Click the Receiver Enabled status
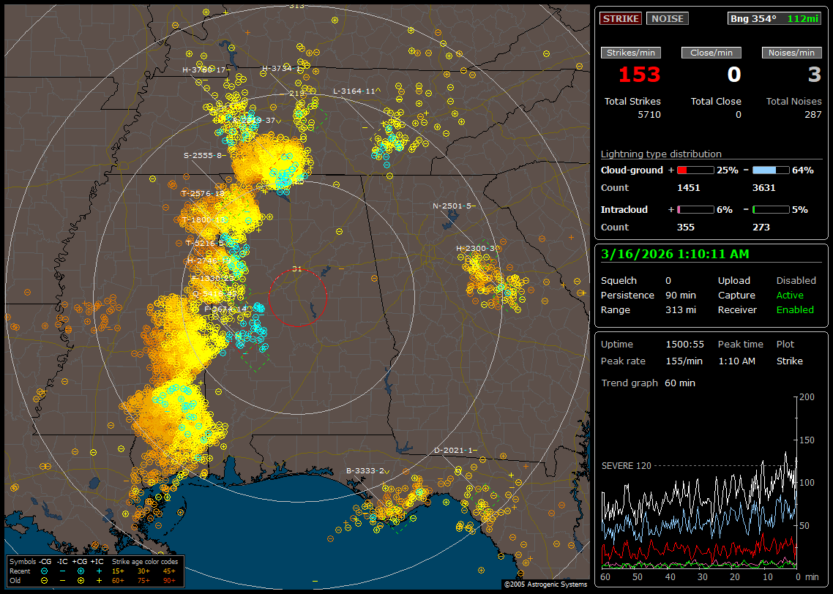 (794, 309)
